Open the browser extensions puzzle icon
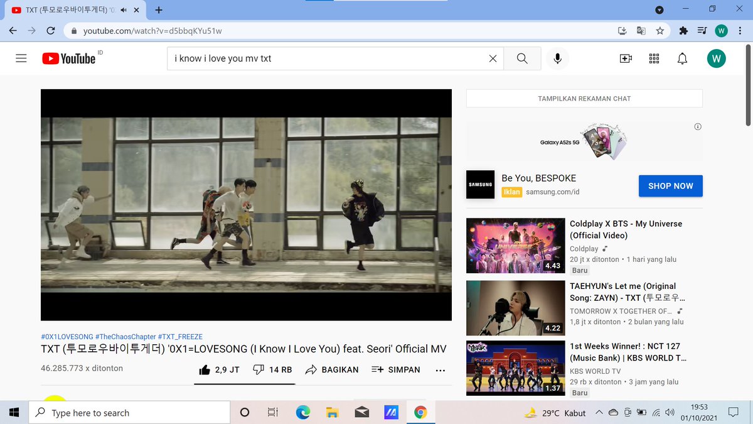The width and height of the screenshot is (753, 424). [684, 30]
